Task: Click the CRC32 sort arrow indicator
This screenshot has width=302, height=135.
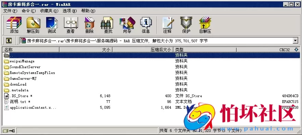Action: pyautogui.click(x=296, y=49)
